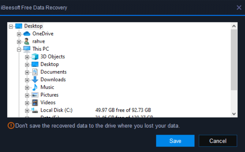Image resolution: width=245 pixels, height=152 pixels.
Task: Expand the Downloads folder node
Action: [x=27, y=80]
